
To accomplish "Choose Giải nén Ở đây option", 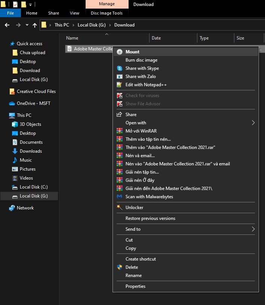I will 140,180.
